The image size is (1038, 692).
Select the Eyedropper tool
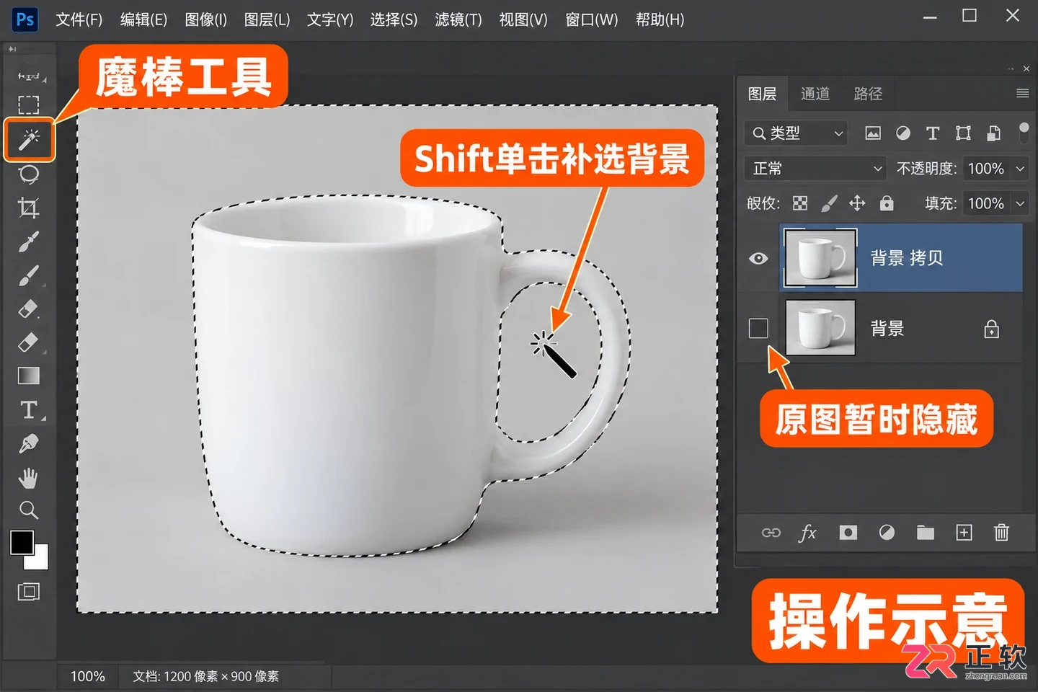pyautogui.click(x=29, y=241)
